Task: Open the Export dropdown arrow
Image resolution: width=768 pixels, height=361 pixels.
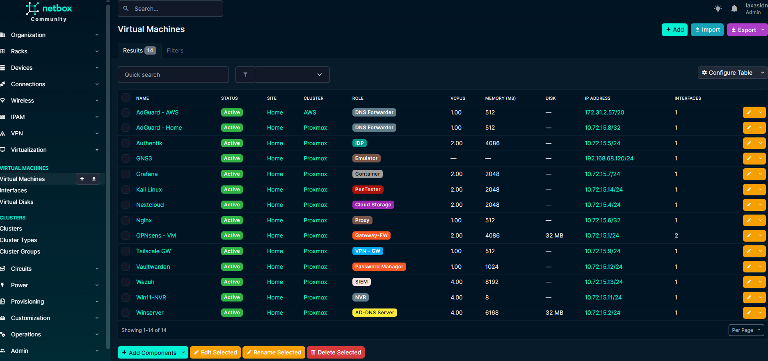Action: click(x=763, y=30)
